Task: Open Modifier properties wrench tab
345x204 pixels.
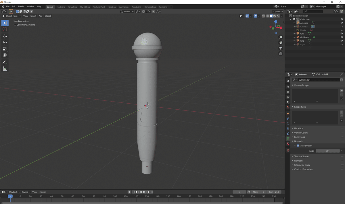Action: pos(288,119)
